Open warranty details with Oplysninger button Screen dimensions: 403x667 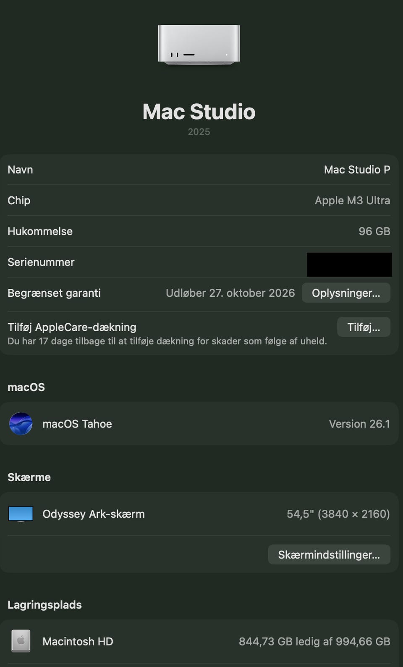[346, 293]
